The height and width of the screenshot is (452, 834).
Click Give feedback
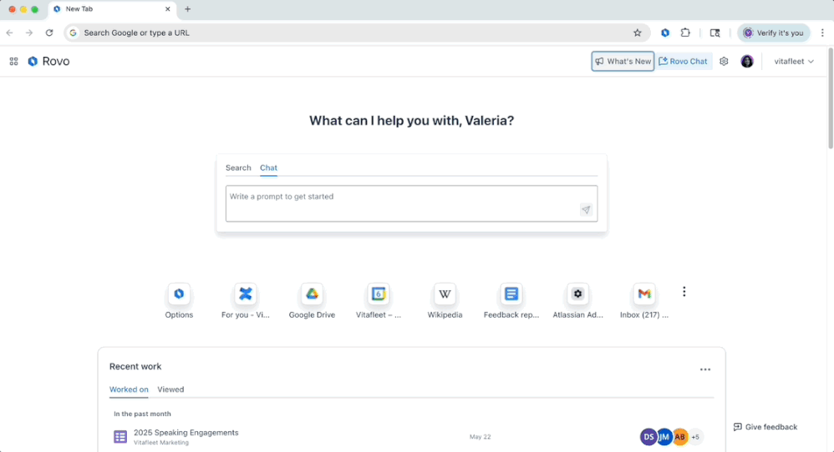coord(765,427)
